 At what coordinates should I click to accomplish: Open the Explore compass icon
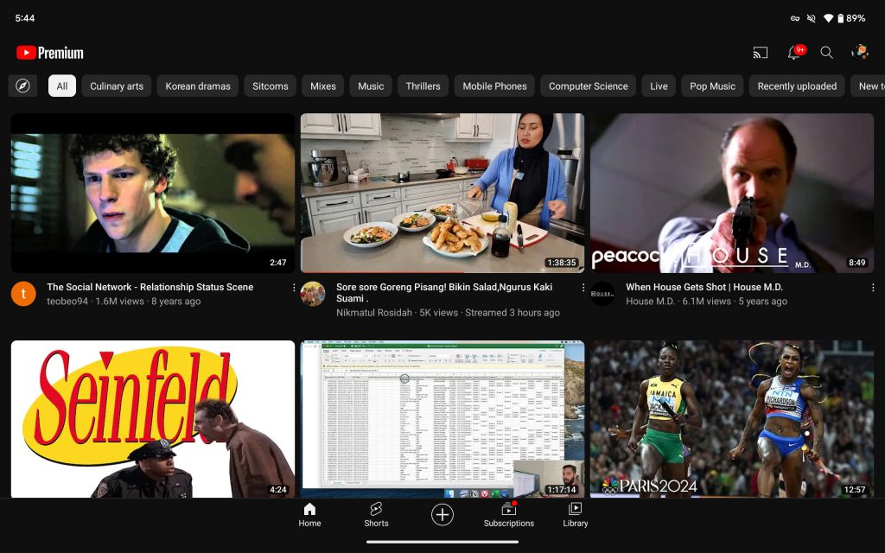(22, 86)
